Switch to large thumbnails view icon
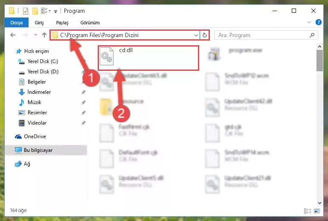The image size is (328, 221). pos(317,211)
